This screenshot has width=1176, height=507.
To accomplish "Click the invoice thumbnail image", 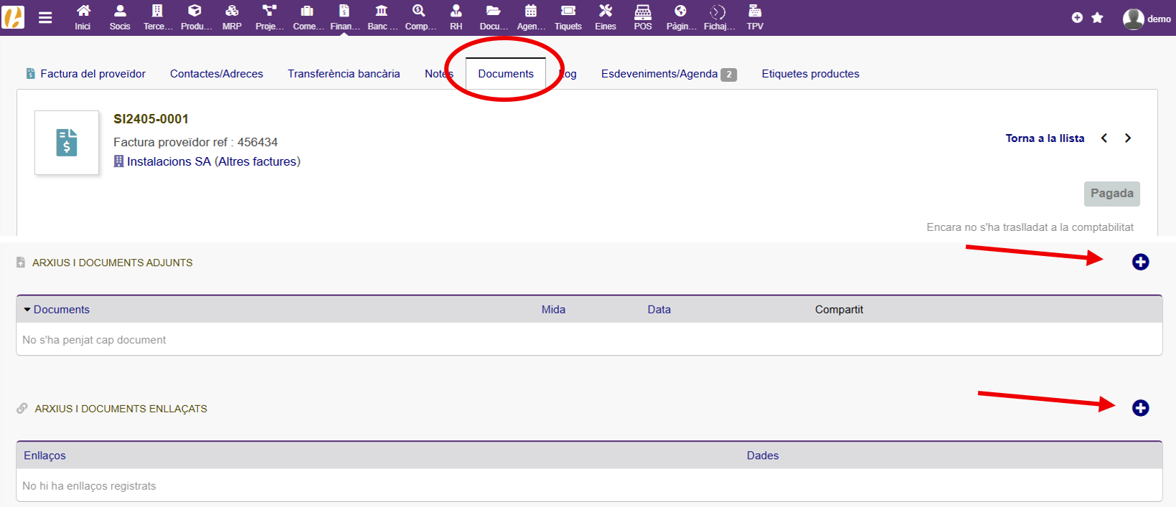I will 67,143.
